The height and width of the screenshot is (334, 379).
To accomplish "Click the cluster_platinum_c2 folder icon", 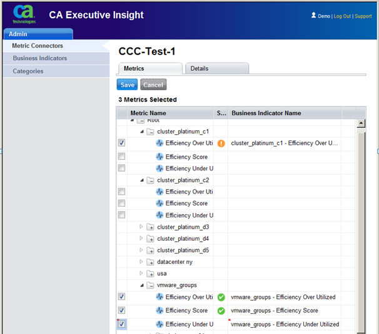I will [150, 180].
